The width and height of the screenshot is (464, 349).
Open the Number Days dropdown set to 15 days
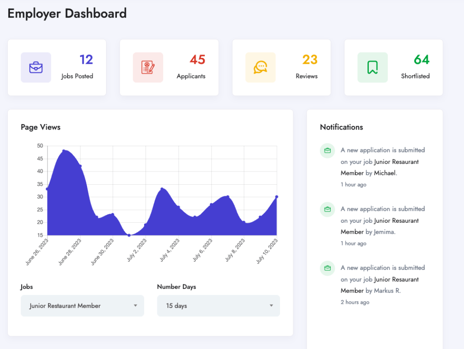tap(218, 306)
